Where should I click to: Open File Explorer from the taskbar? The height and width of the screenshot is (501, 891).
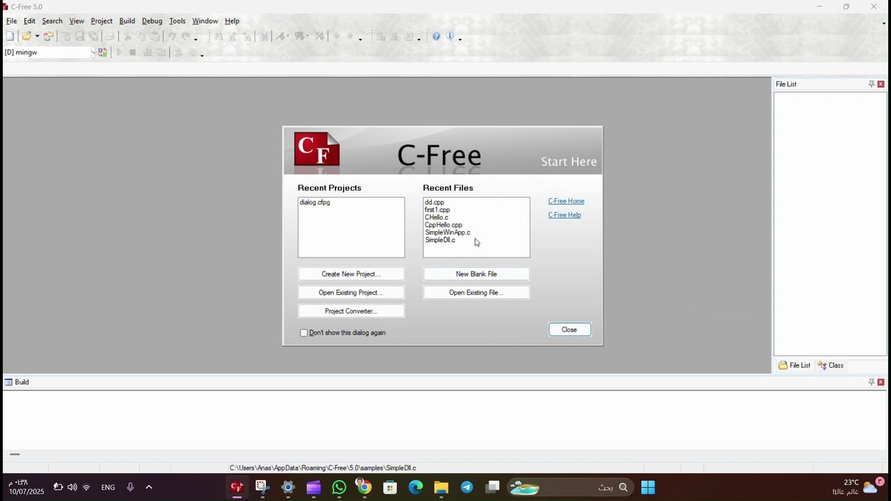[x=441, y=487]
